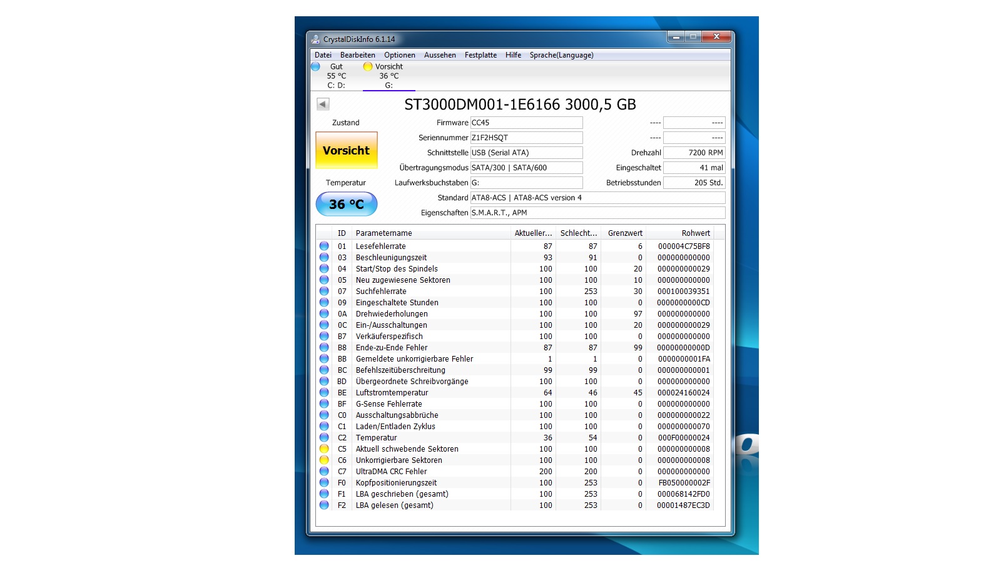Click the Eigenschaften field S.M.A.R.T., APM
The height and width of the screenshot is (563, 1001).
click(598, 213)
